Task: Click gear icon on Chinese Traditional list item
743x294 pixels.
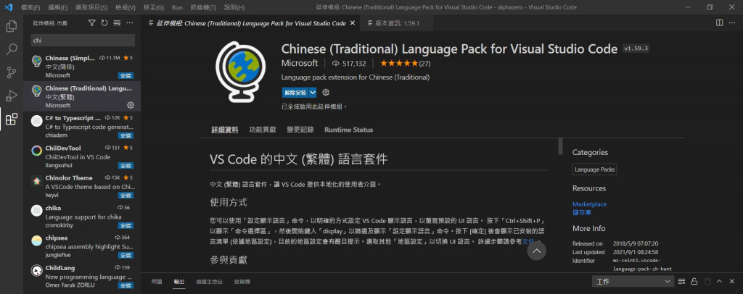Action: [x=131, y=105]
